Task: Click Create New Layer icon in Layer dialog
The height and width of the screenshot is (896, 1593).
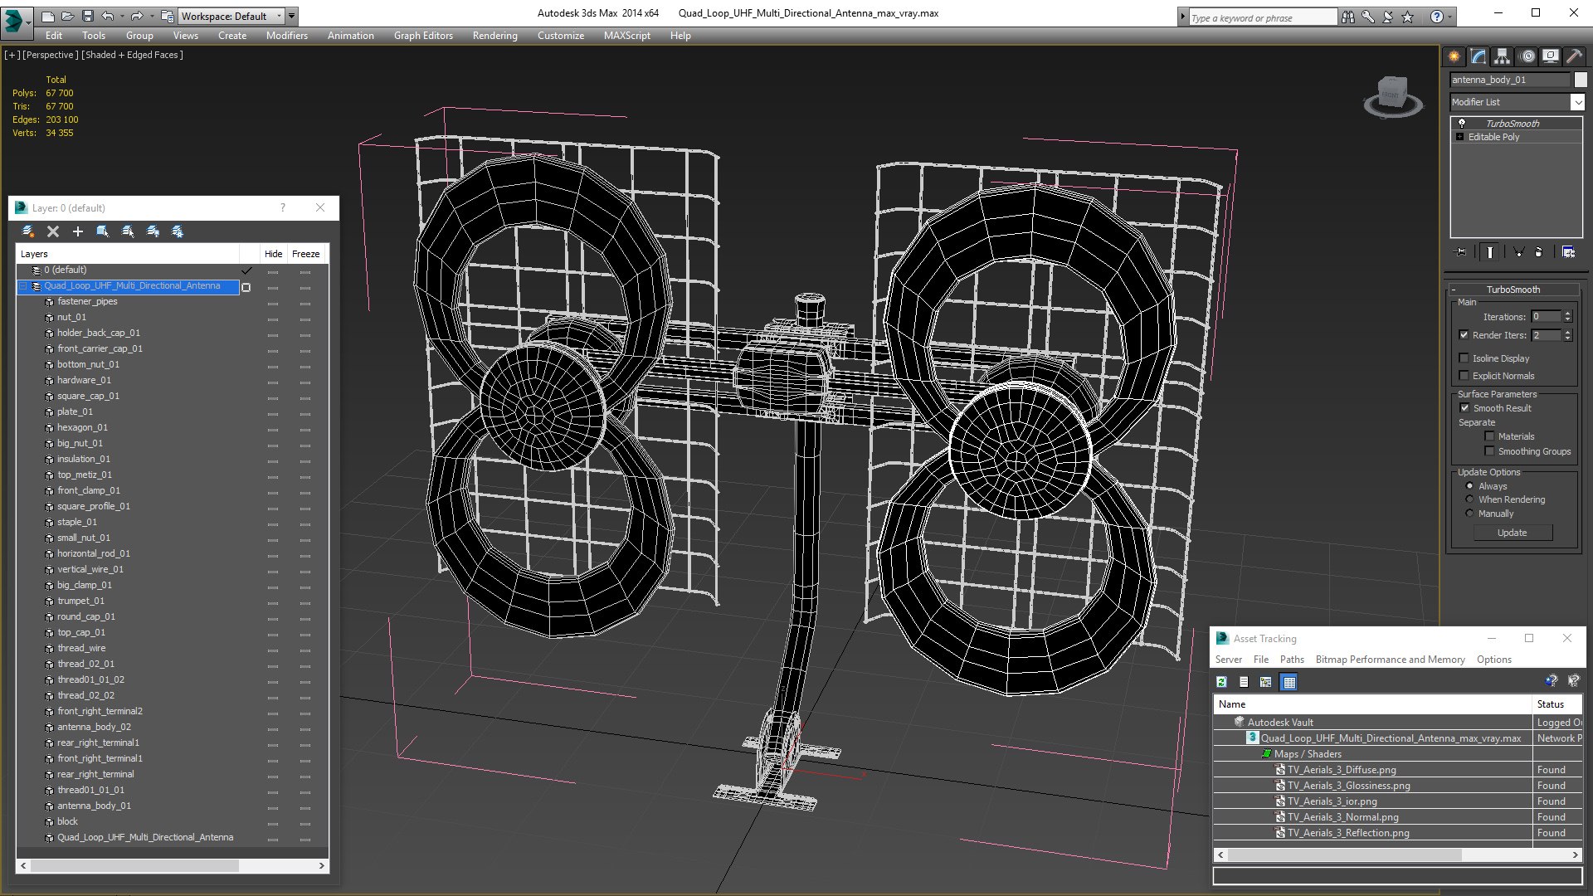Action: coord(28,231)
